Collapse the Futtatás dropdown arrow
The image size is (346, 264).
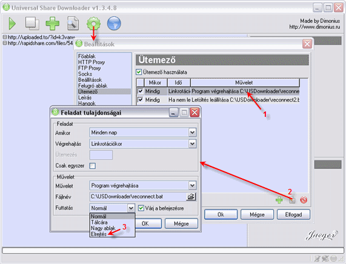pos(131,208)
